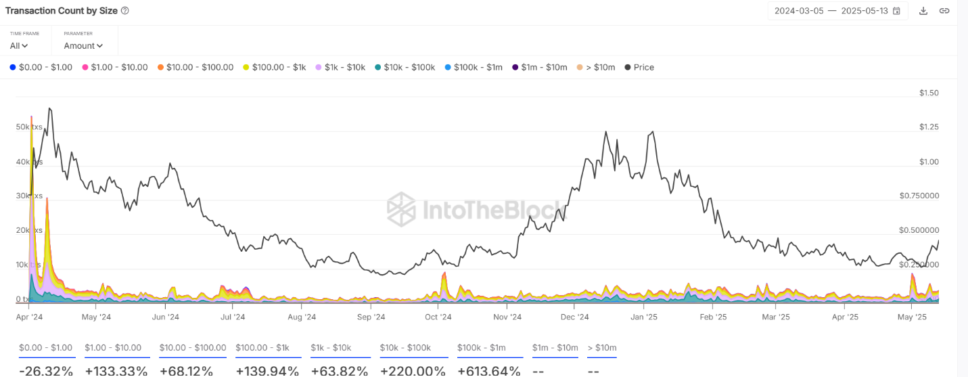Click the yellow $100.00 - $1k color dot
This screenshot has width=968, height=377.
[246, 67]
